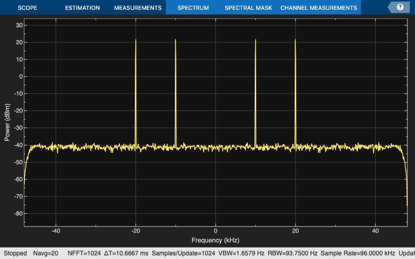Viewport: 415px width, 259px height.
Task: Click the 'Navg=20' status entry
Action: (46, 253)
